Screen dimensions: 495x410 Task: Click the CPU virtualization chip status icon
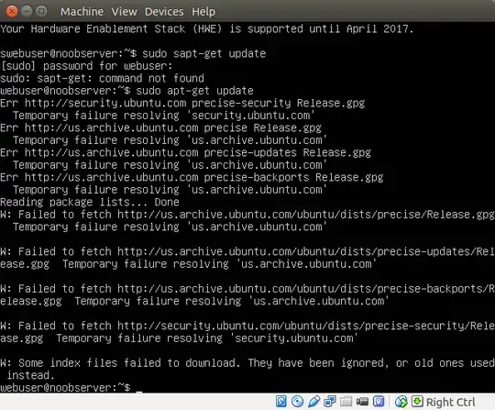pyautogui.click(x=379, y=402)
